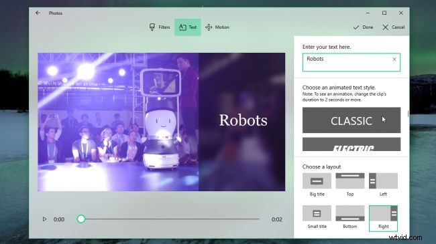Confirm edits with the Done button

click(x=363, y=27)
